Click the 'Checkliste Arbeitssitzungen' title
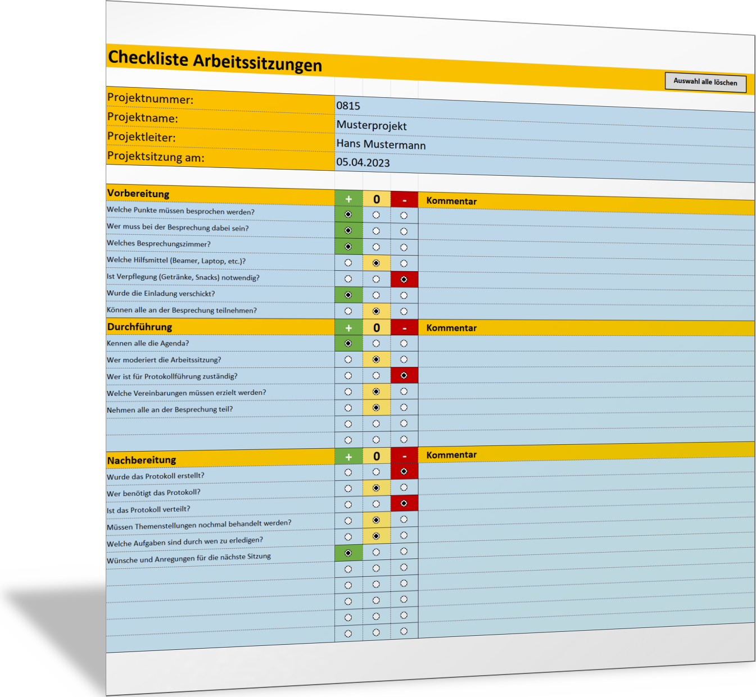Viewport: 756px width, 697px height. click(x=215, y=61)
